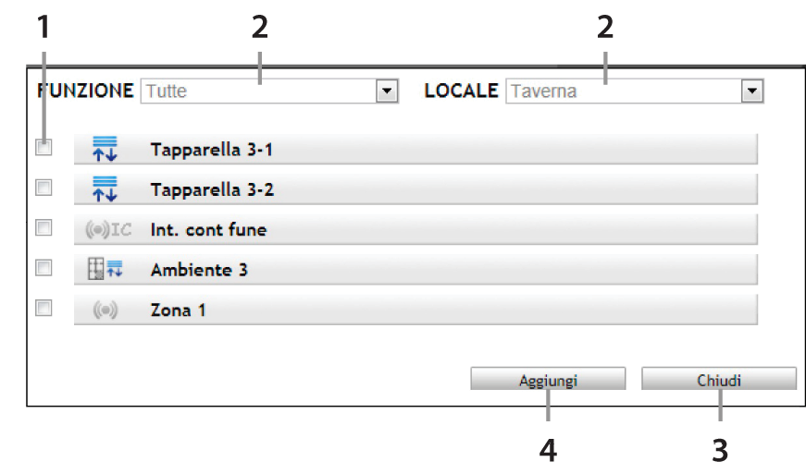This screenshot has width=806, height=474.
Task: Click the Zona 1 wireless icon
Action: click(x=105, y=310)
